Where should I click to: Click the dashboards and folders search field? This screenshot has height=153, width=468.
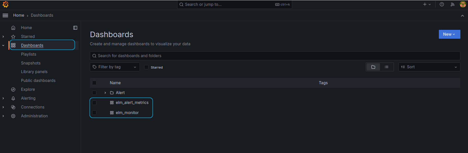coord(275,56)
